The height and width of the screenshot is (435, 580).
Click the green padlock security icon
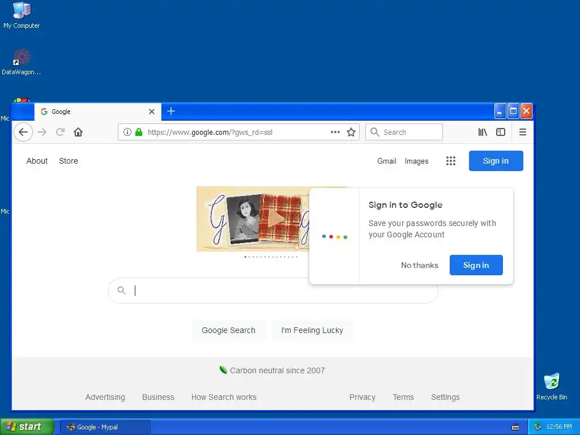139,132
